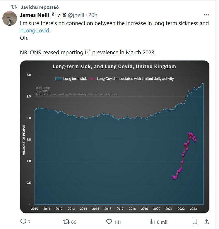Viewport: 219px width, 229px height.
Task: Click the reply comment icon
Action: [x=23, y=222]
